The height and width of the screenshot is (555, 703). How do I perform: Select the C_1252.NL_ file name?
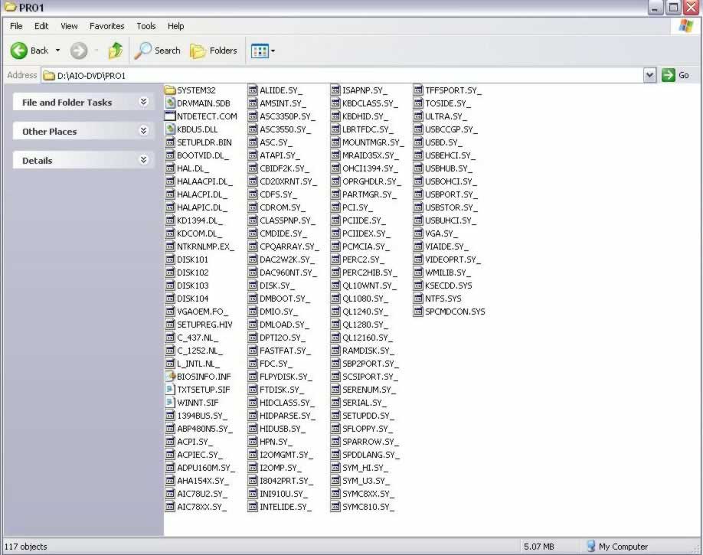(x=200, y=351)
